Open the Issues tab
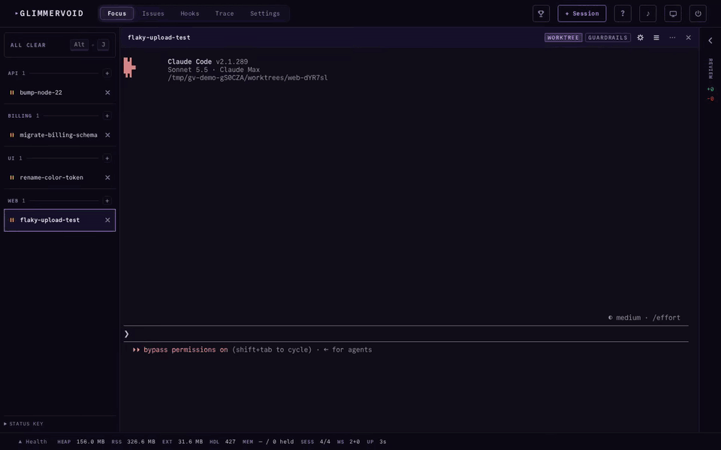The image size is (721, 450). click(x=153, y=13)
